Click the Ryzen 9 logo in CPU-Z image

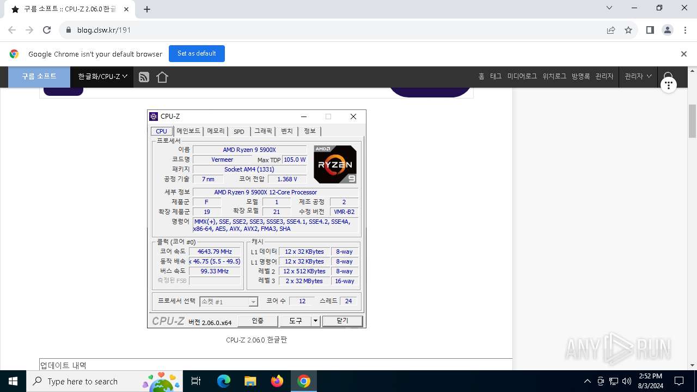click(x=335, y=164)
